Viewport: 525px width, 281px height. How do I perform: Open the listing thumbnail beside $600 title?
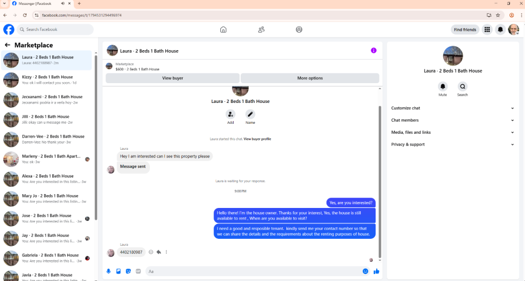pyautogui.click(x=109, y=66)
